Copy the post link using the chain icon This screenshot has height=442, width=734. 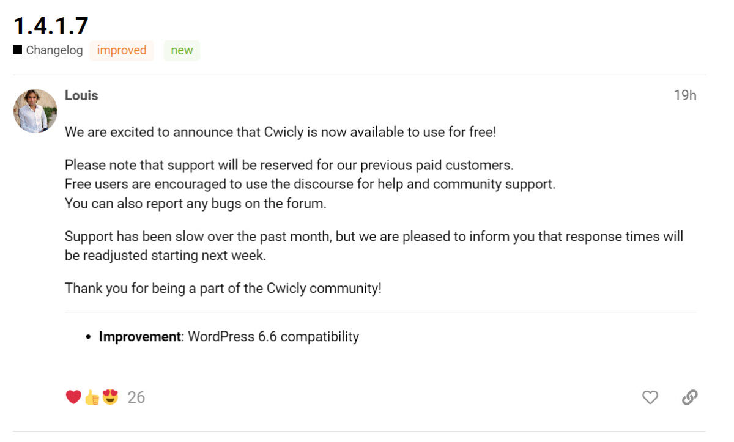pos(690,397)
